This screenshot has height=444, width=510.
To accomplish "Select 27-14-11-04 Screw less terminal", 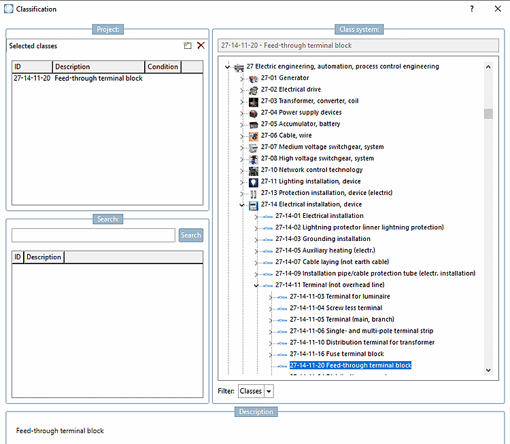I will coord(336,308).
